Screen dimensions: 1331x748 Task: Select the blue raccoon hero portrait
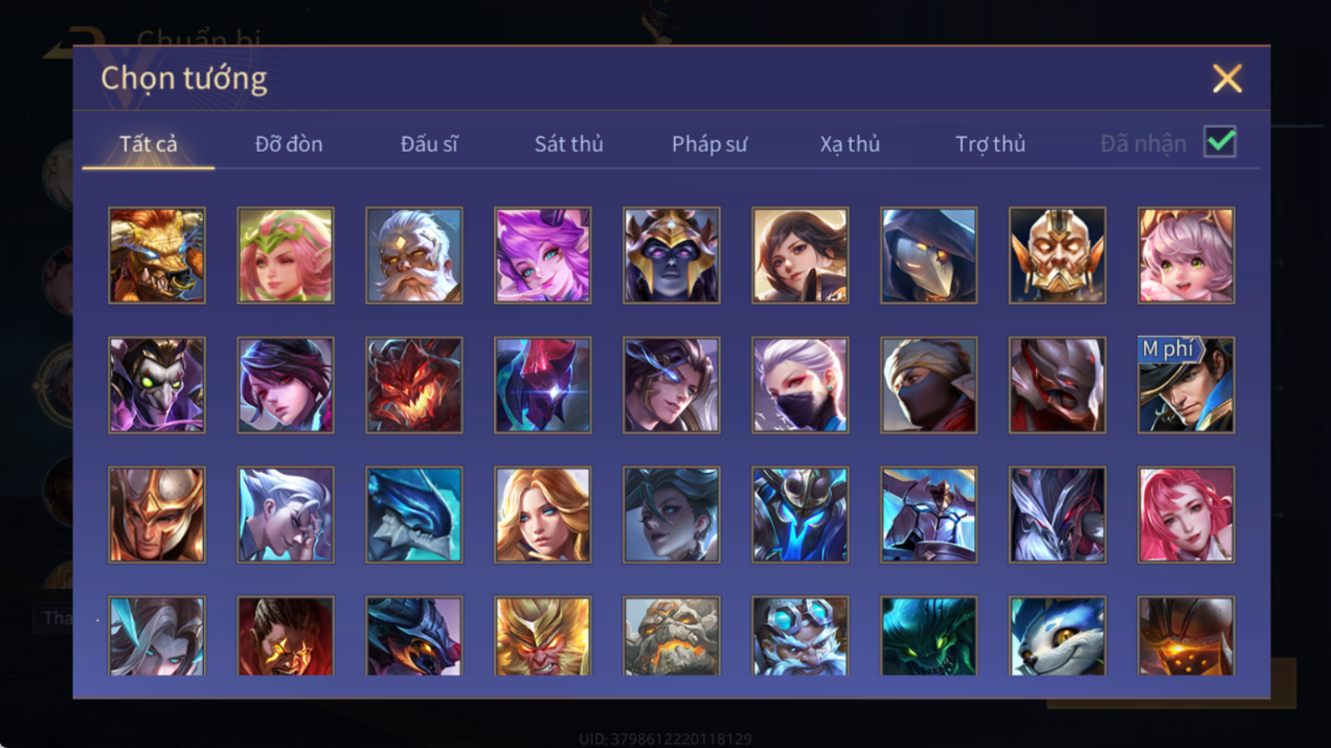coord(1058,636)
